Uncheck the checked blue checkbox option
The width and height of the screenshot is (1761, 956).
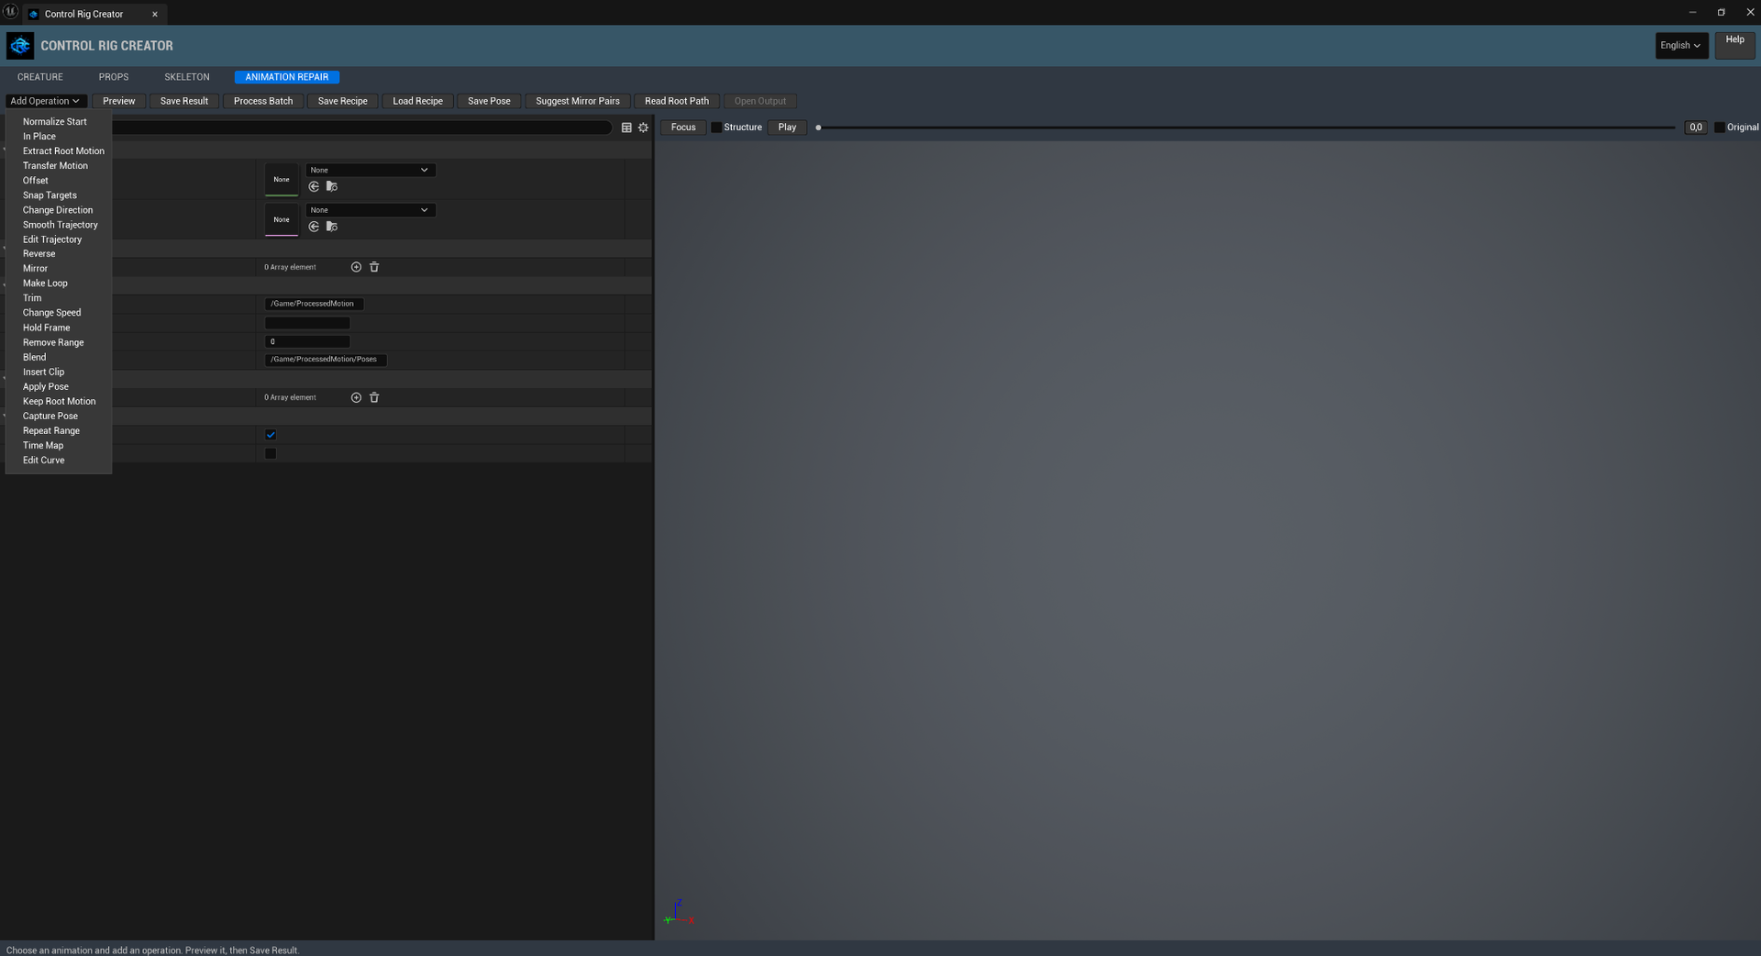[x=271, y=435]
